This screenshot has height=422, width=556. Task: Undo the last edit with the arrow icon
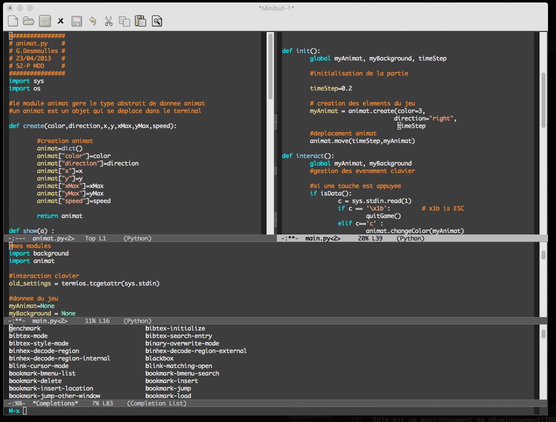(92, 20)
